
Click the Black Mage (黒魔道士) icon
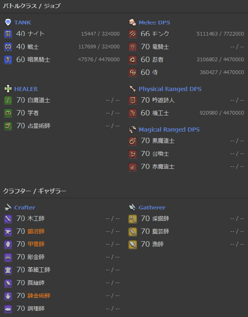(x=133, y=141)
